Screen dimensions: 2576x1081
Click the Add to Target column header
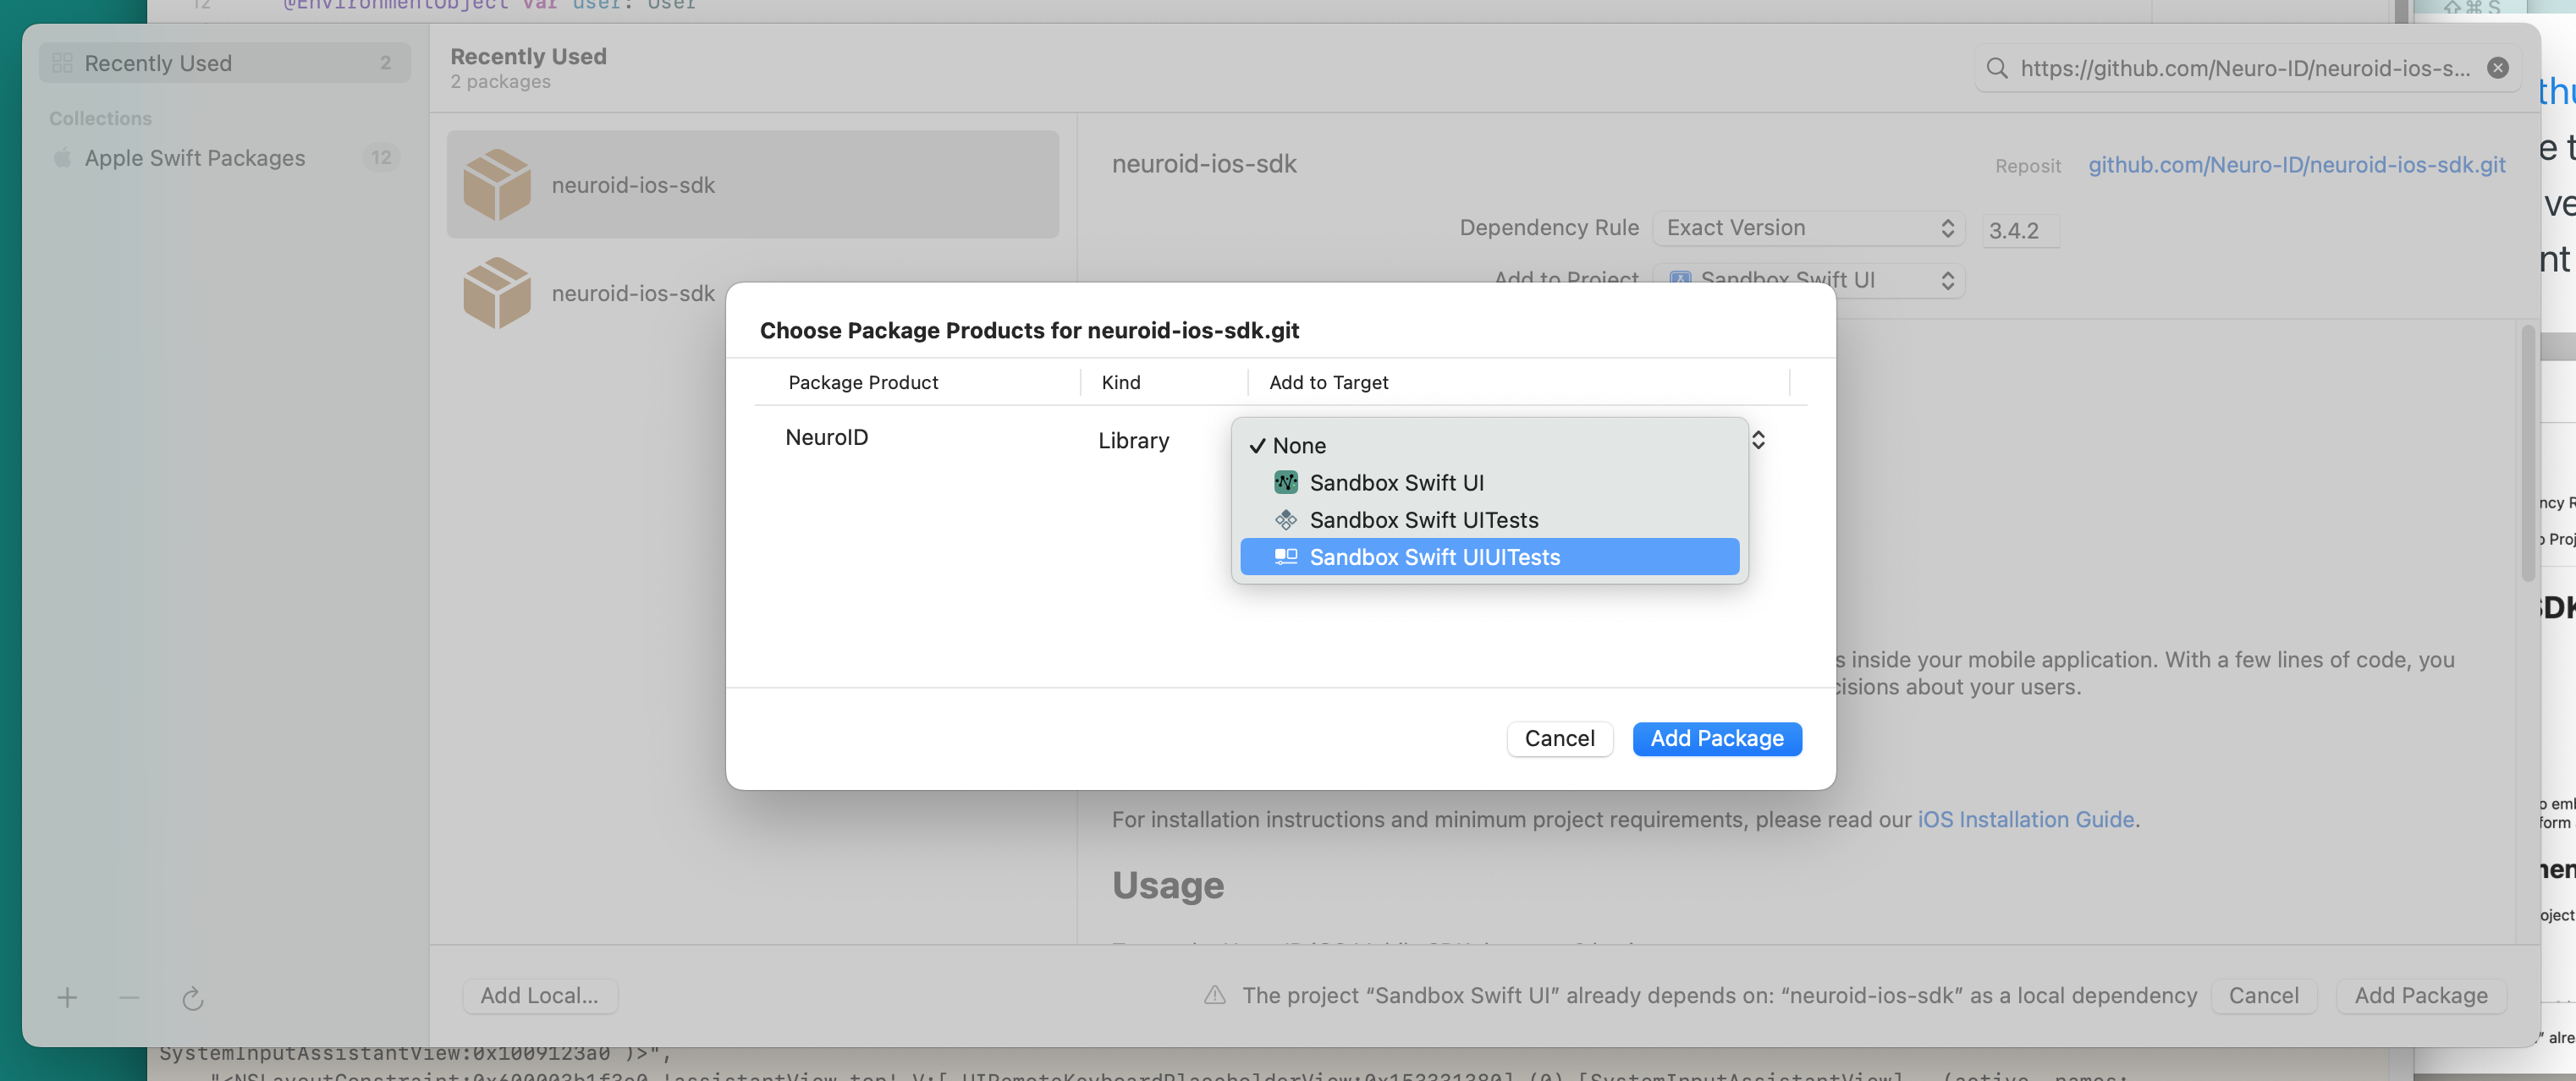[1328, 382]
